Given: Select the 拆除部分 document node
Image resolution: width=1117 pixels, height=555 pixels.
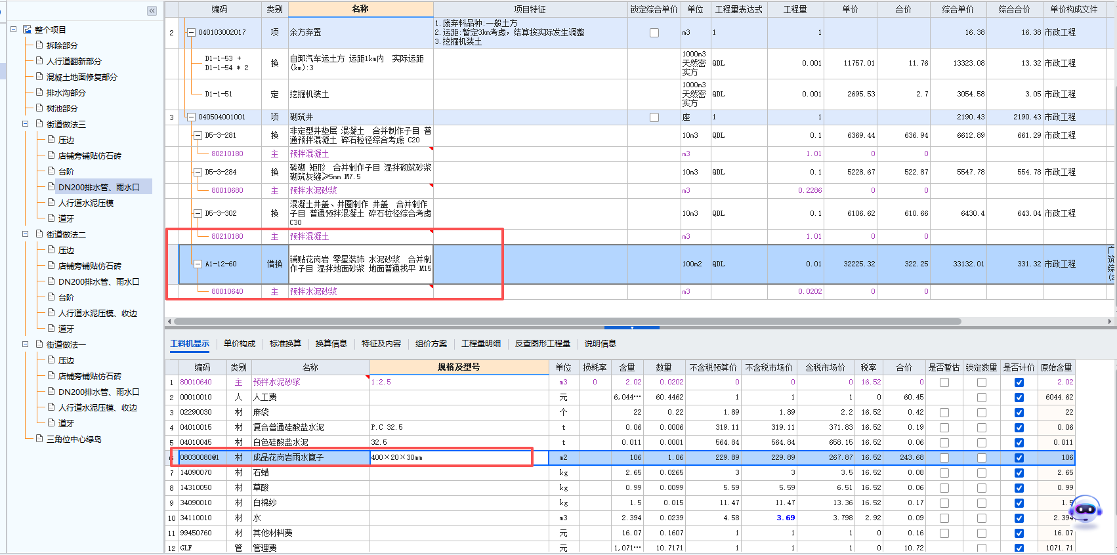Looking at the screenshot, I should tap(62, 45).
